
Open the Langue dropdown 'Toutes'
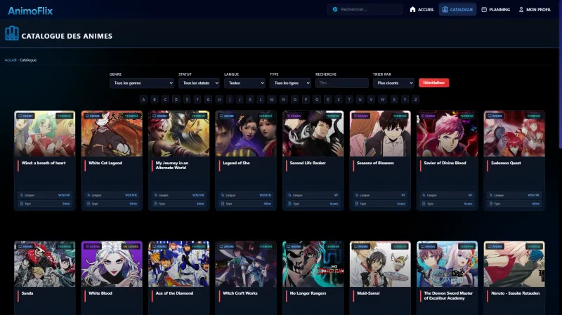[244, 83]
